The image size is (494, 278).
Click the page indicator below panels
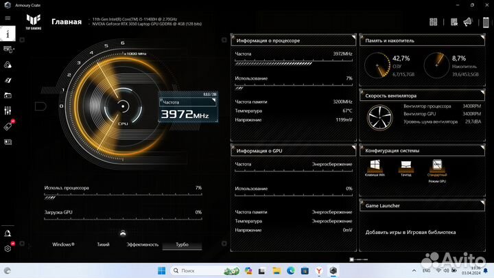[x=358, y=259]
